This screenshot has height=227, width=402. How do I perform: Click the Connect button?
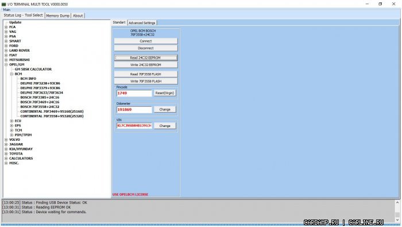click(x=146, y=41)
